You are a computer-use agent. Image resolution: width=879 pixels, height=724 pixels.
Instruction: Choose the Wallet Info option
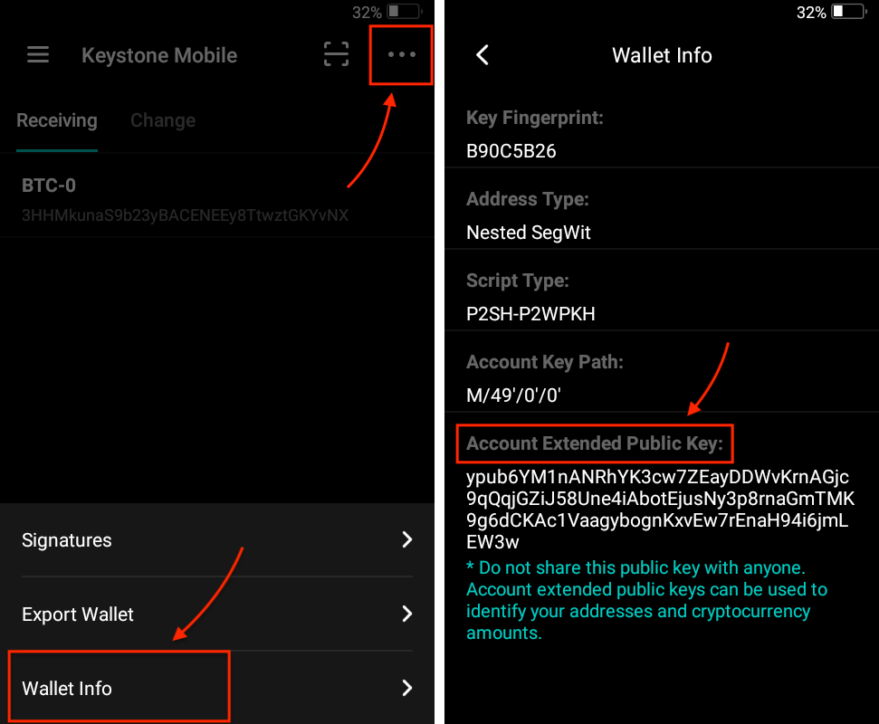67,689
